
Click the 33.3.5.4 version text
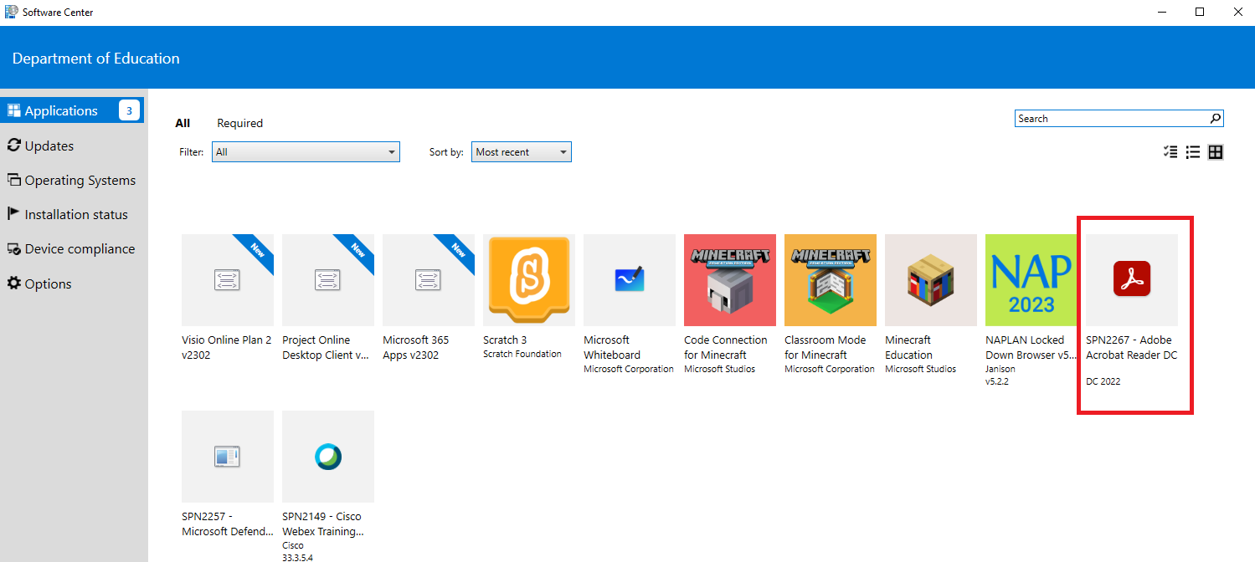(298, 557)
